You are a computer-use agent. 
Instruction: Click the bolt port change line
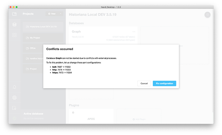(61, 67)
